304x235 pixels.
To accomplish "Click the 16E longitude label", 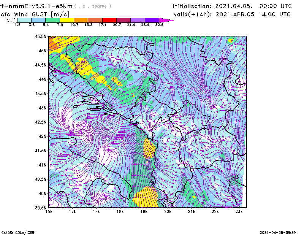I will [x=73, y=211].
